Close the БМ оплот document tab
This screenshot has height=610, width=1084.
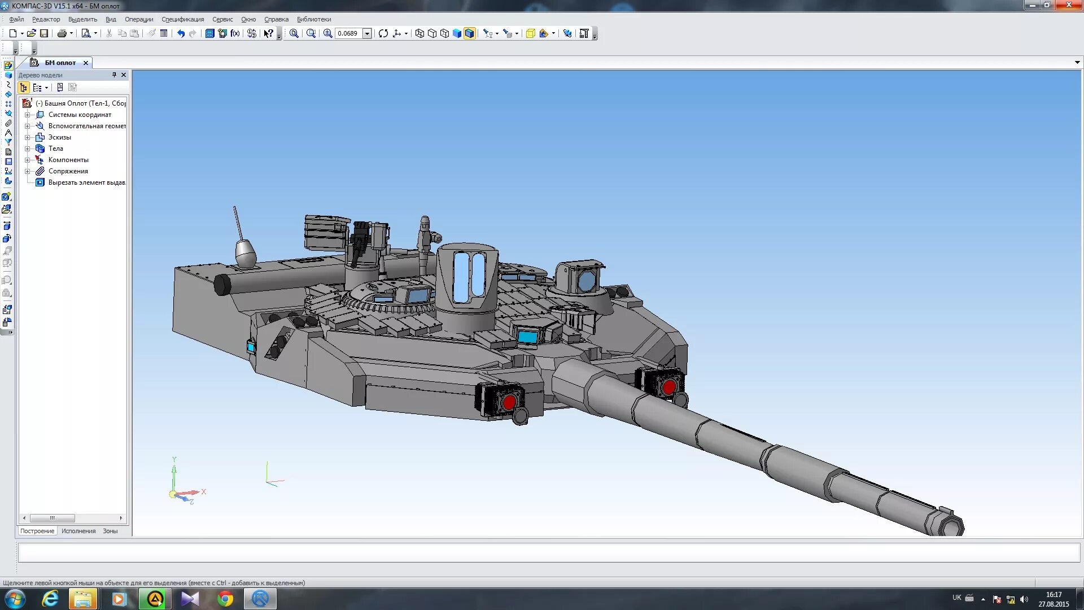pos(86,63)
